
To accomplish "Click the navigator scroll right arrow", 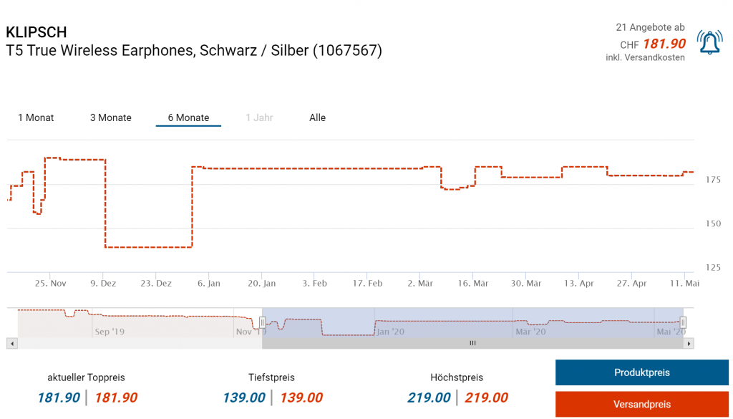I will (689, 344).
